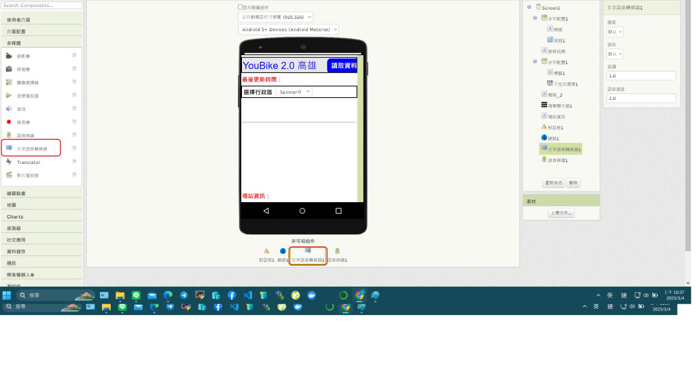The image size is (696, 392).
Task: Click the 語音速度 speech rate field
Action: point(641,98)
